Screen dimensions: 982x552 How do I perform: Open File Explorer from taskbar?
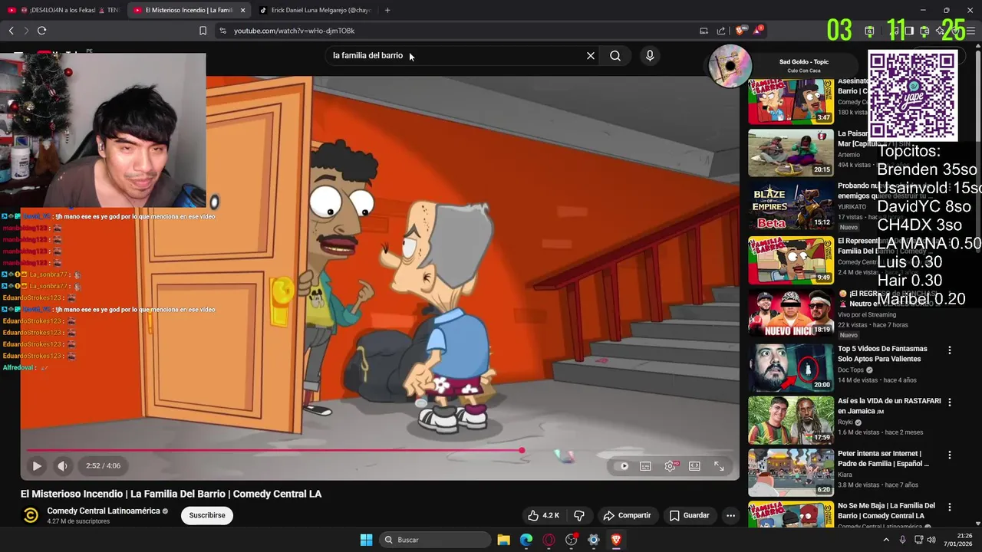coord(503,540)
